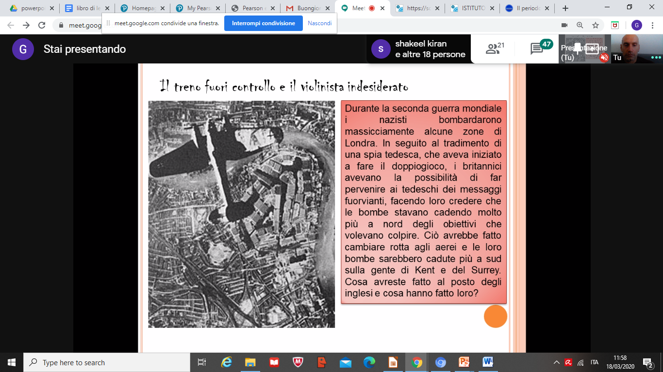Click the slide title Il treno fuori controllo
Viewport: 663px width, 372px height.
pos(284,87)
